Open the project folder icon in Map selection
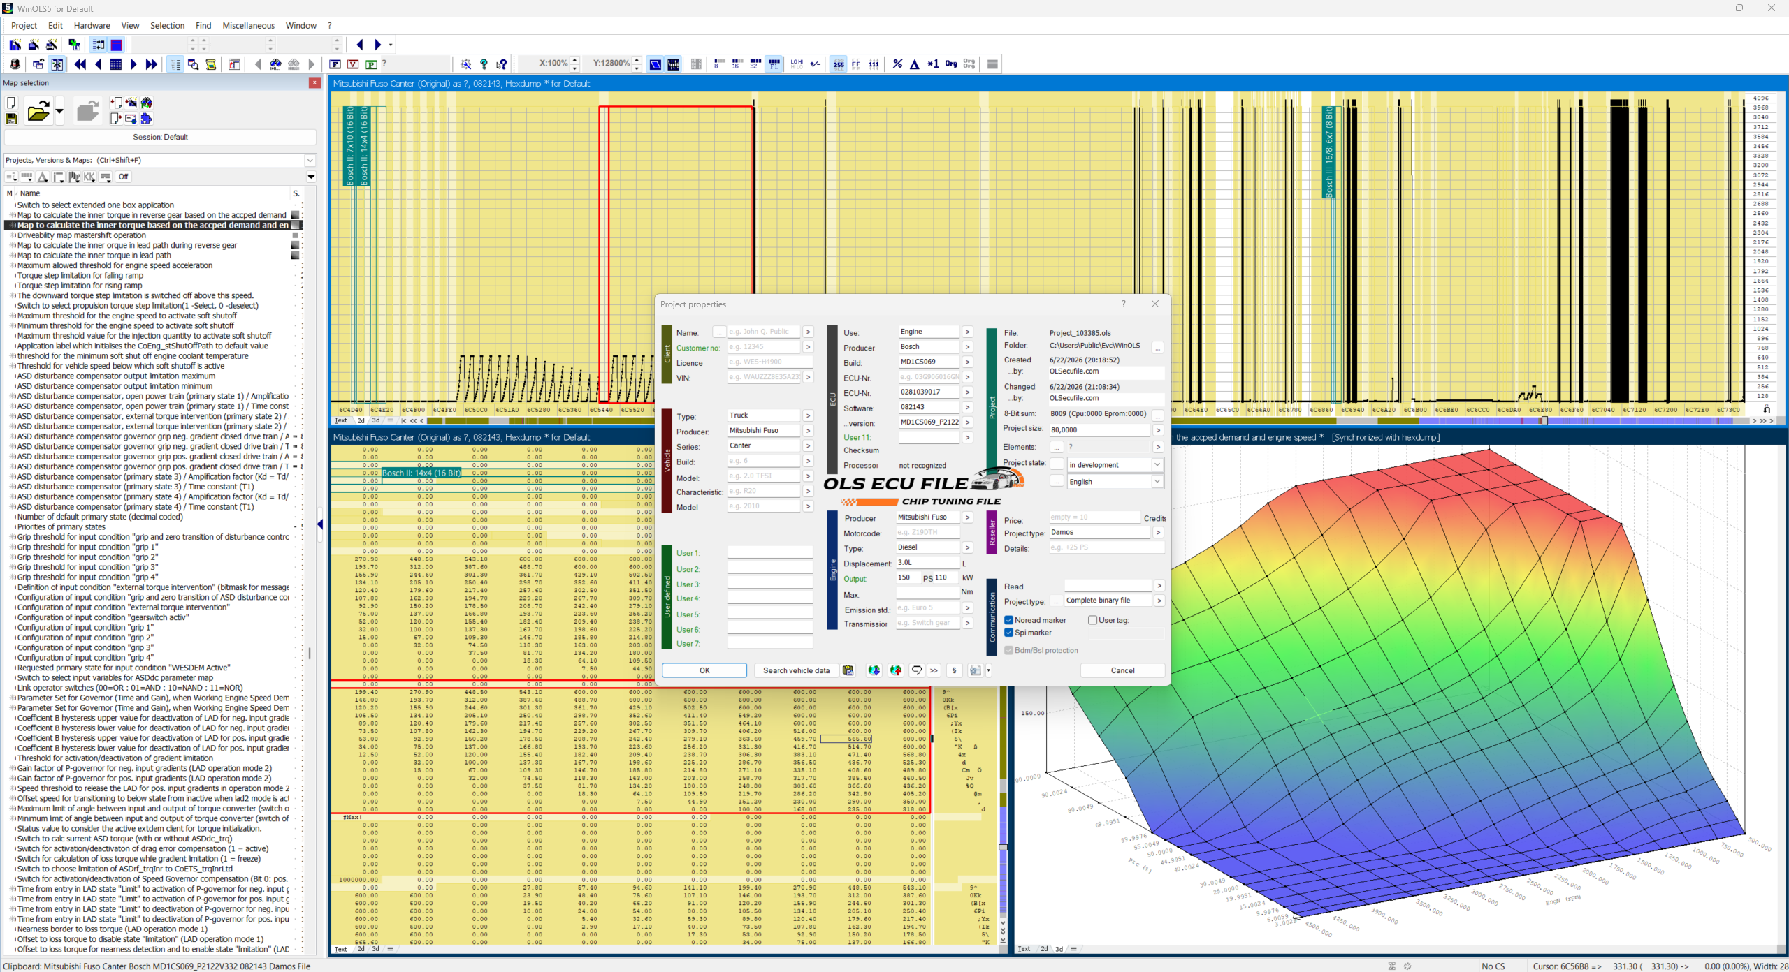Image resolution: width=1789 pixels, height=972 pixels. (x=38, y=112)
